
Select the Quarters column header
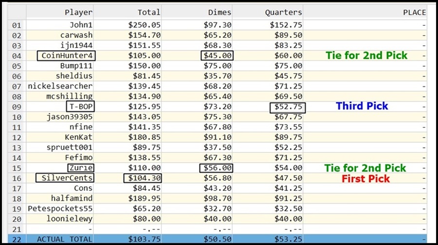pos(268,12)
